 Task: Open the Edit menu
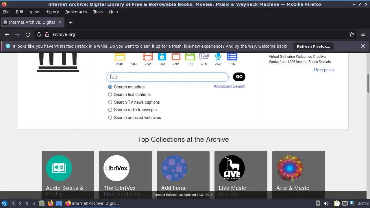click(x=20, y=12)
